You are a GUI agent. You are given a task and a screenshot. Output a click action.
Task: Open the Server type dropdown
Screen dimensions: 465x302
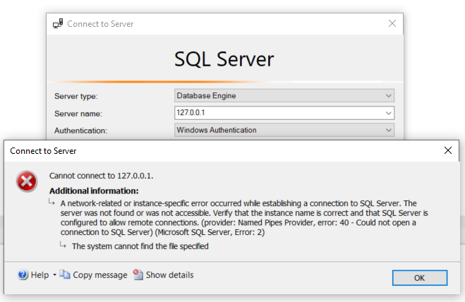click(x=284, y=95)
